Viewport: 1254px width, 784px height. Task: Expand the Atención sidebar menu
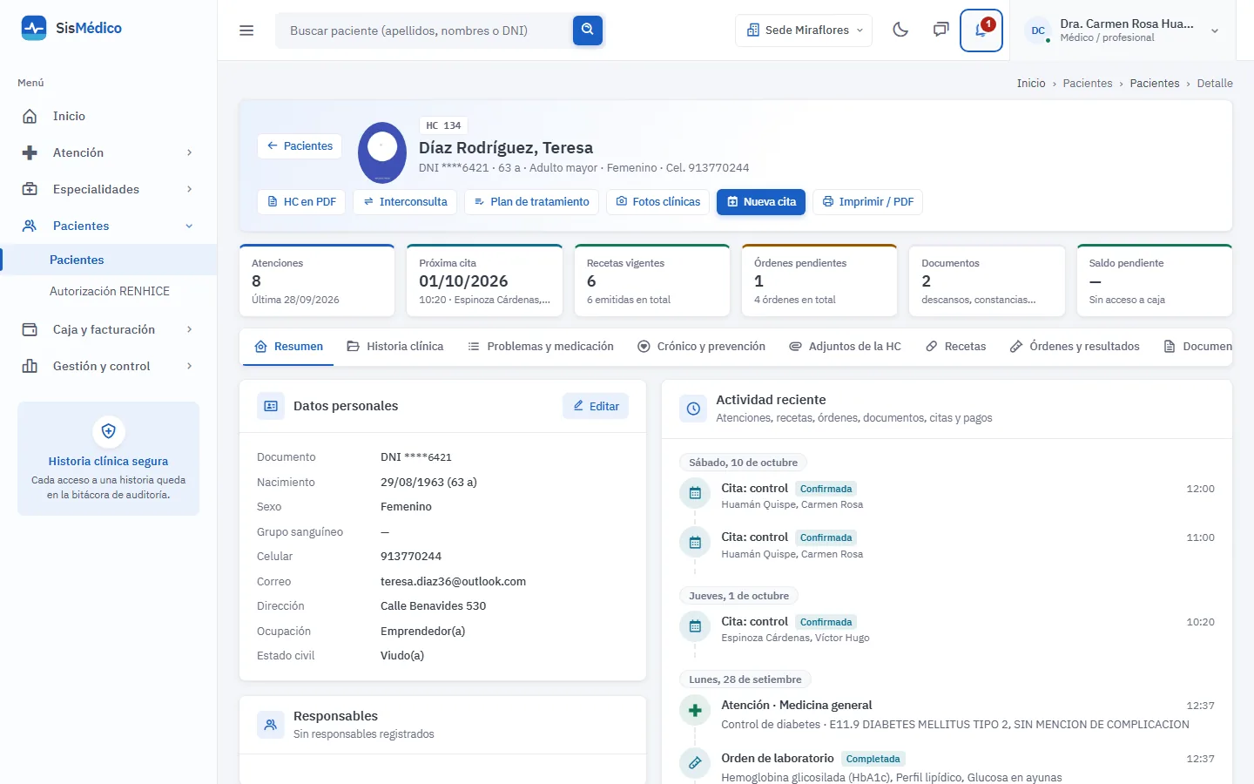[109, 152]
